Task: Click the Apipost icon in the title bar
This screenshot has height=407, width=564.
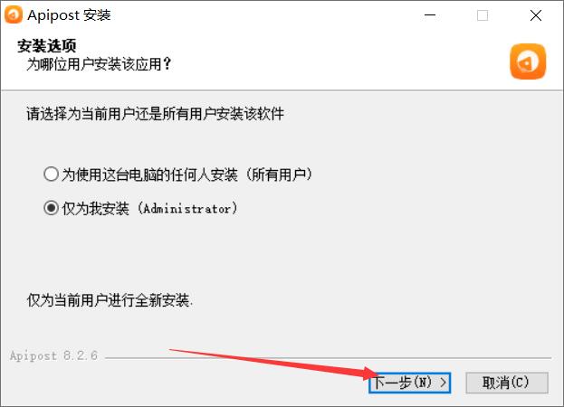Action: [x=14, y=14]
